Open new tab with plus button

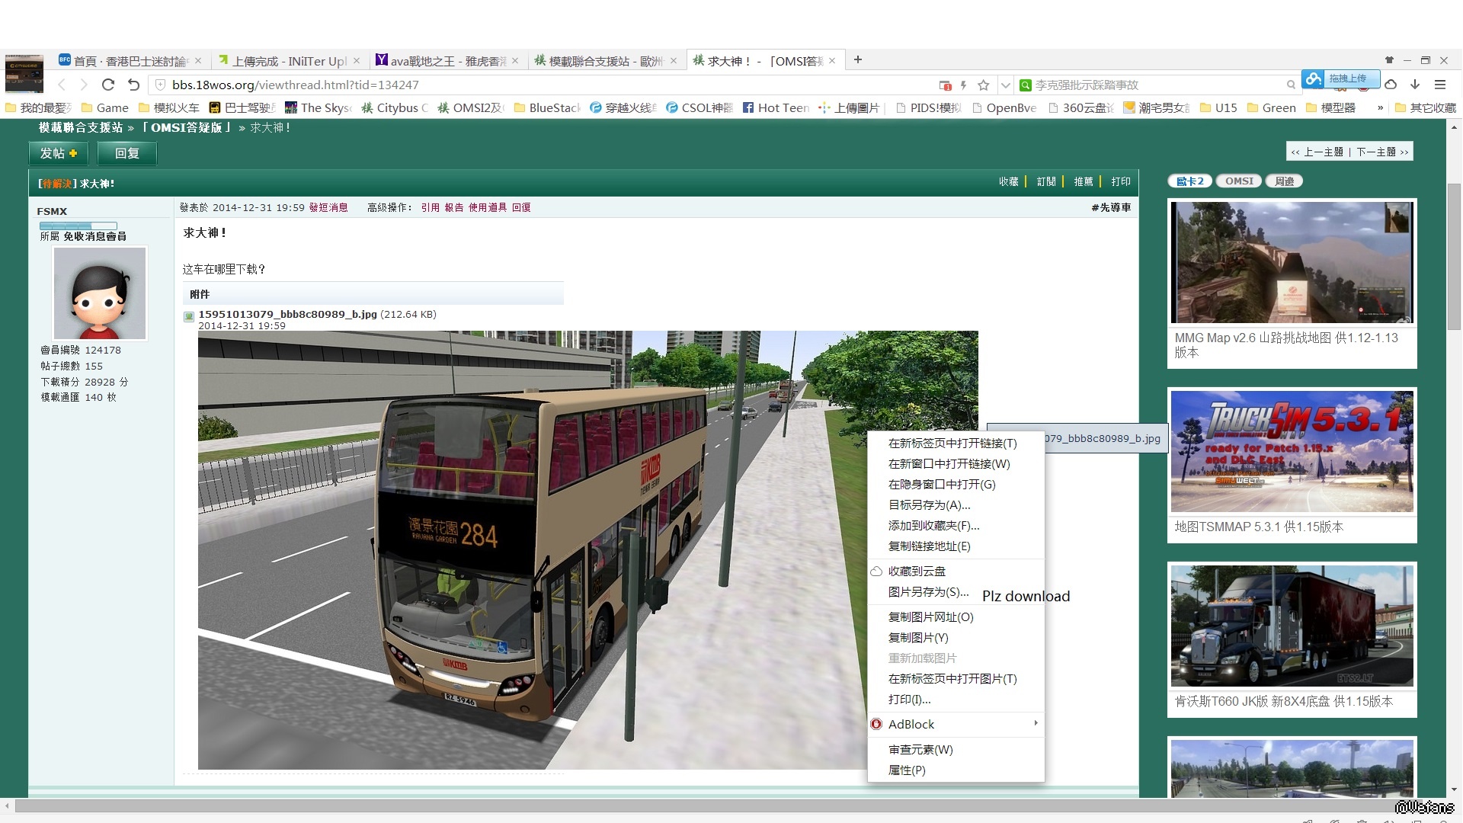[858, 59]
